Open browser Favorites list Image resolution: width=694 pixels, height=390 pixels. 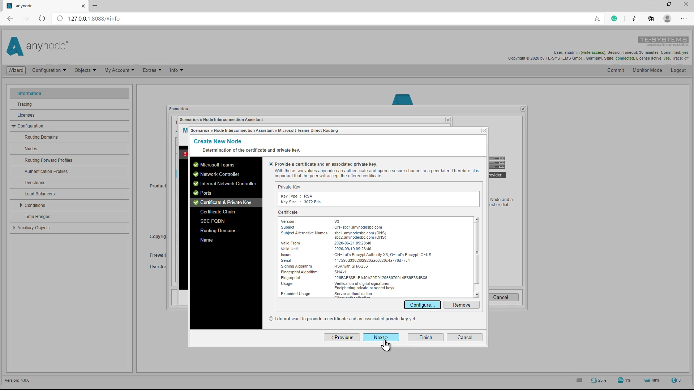click(x=635, y=18)
